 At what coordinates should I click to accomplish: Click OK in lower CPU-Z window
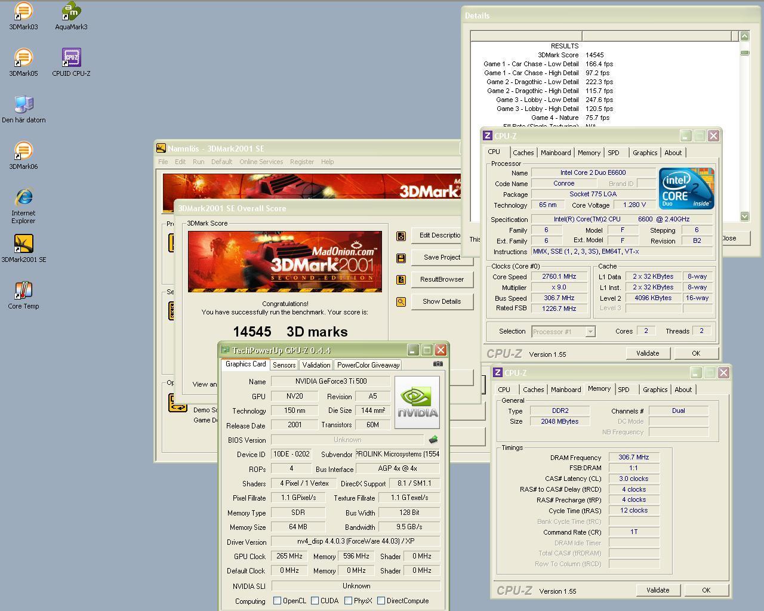click(706, 590)
